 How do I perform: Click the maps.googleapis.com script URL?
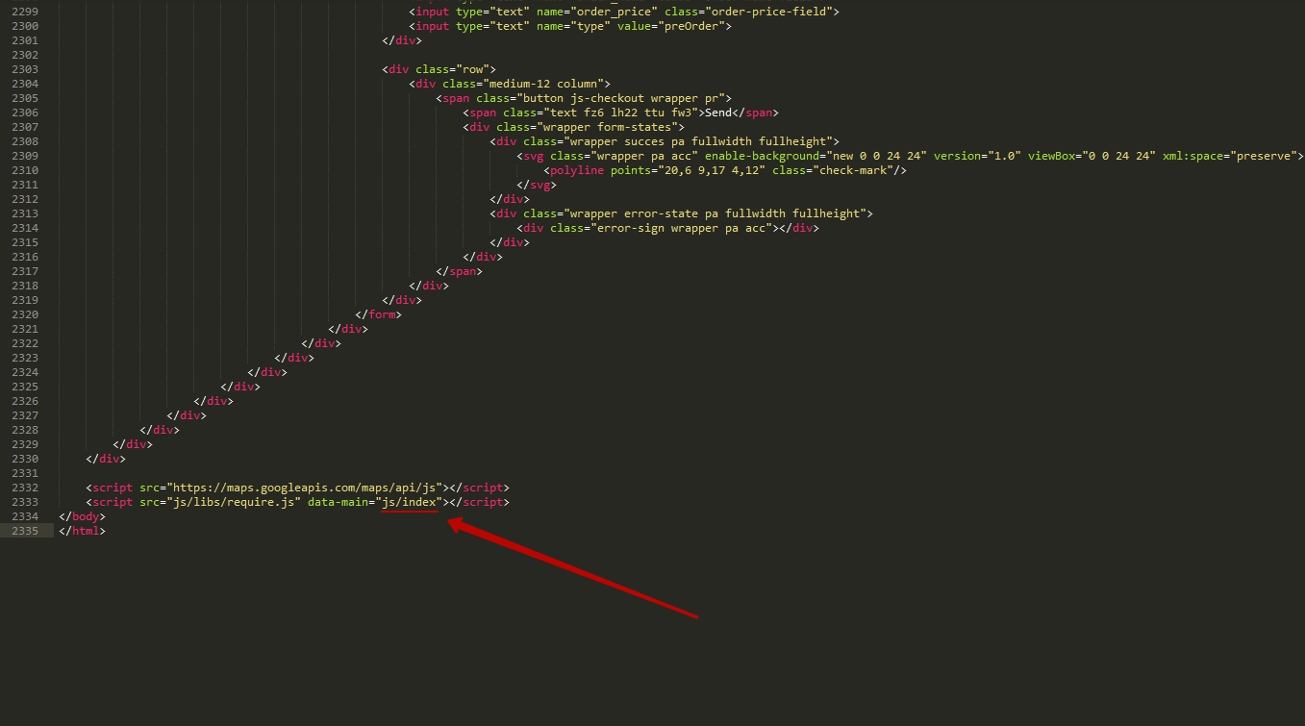pos(305,488)
